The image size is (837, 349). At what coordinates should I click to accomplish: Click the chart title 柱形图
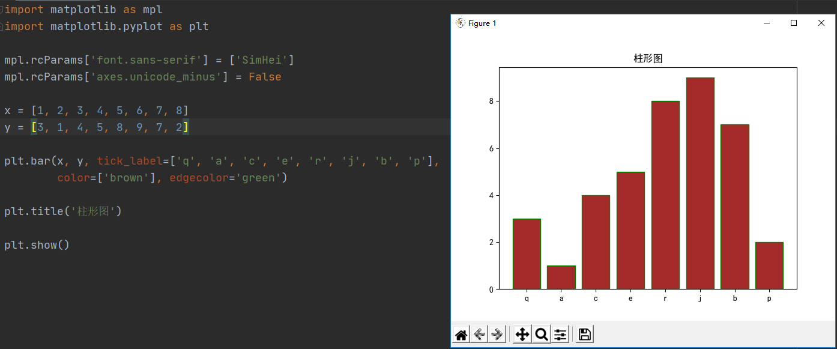pos(648,58)
